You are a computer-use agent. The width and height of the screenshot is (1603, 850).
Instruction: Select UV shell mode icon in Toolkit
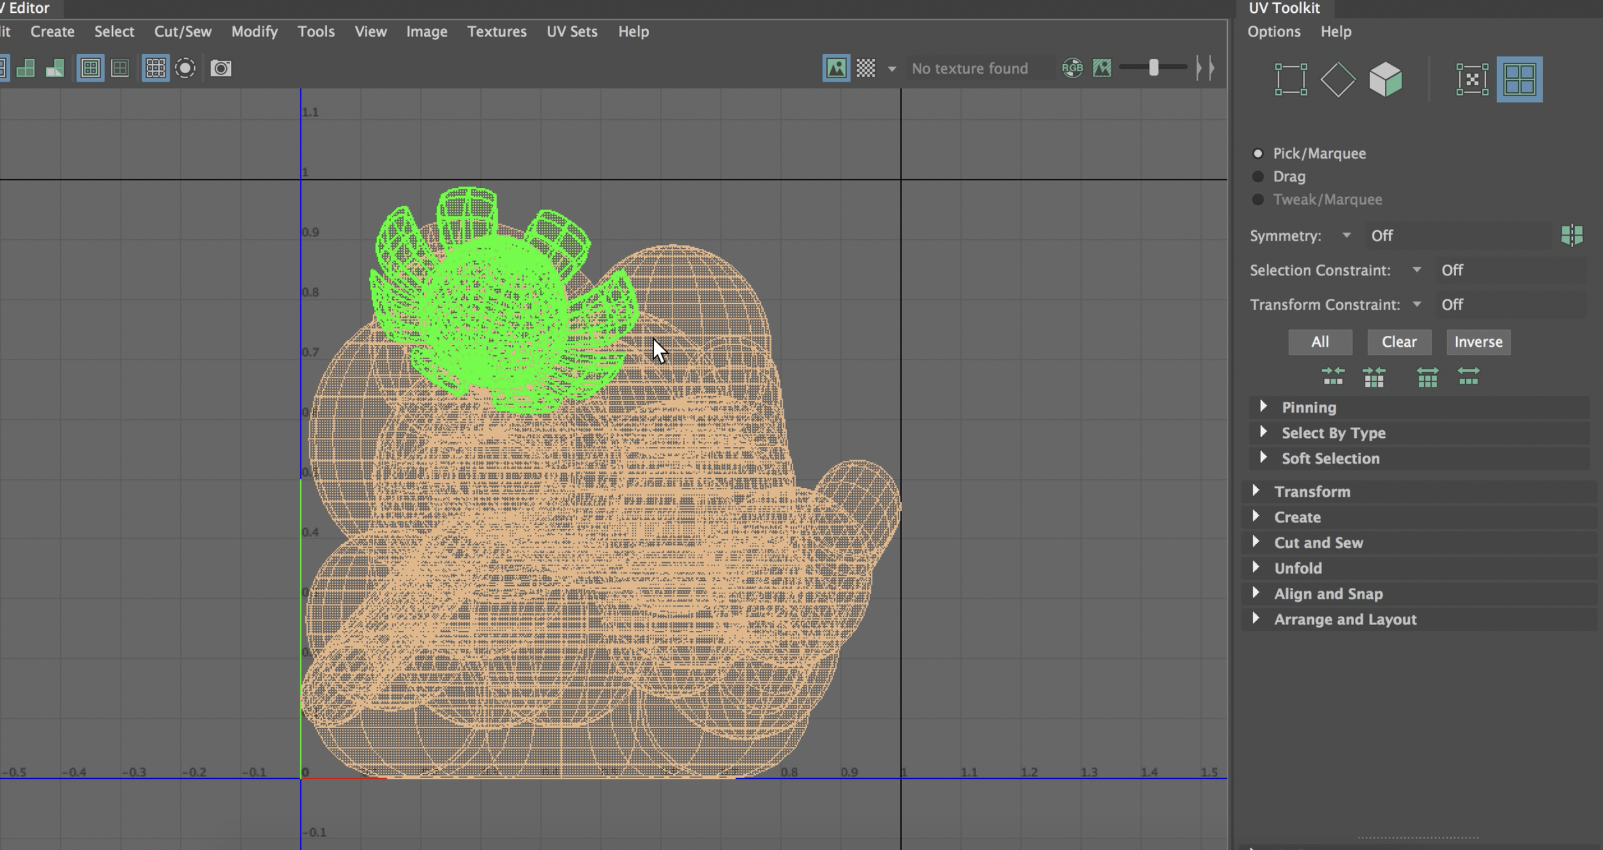(x=1519, y=79)
